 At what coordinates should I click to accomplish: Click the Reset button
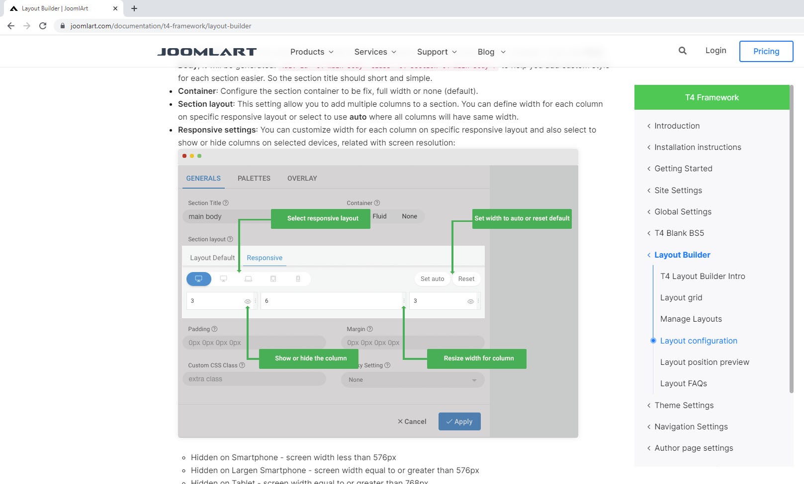coord(466,279)
